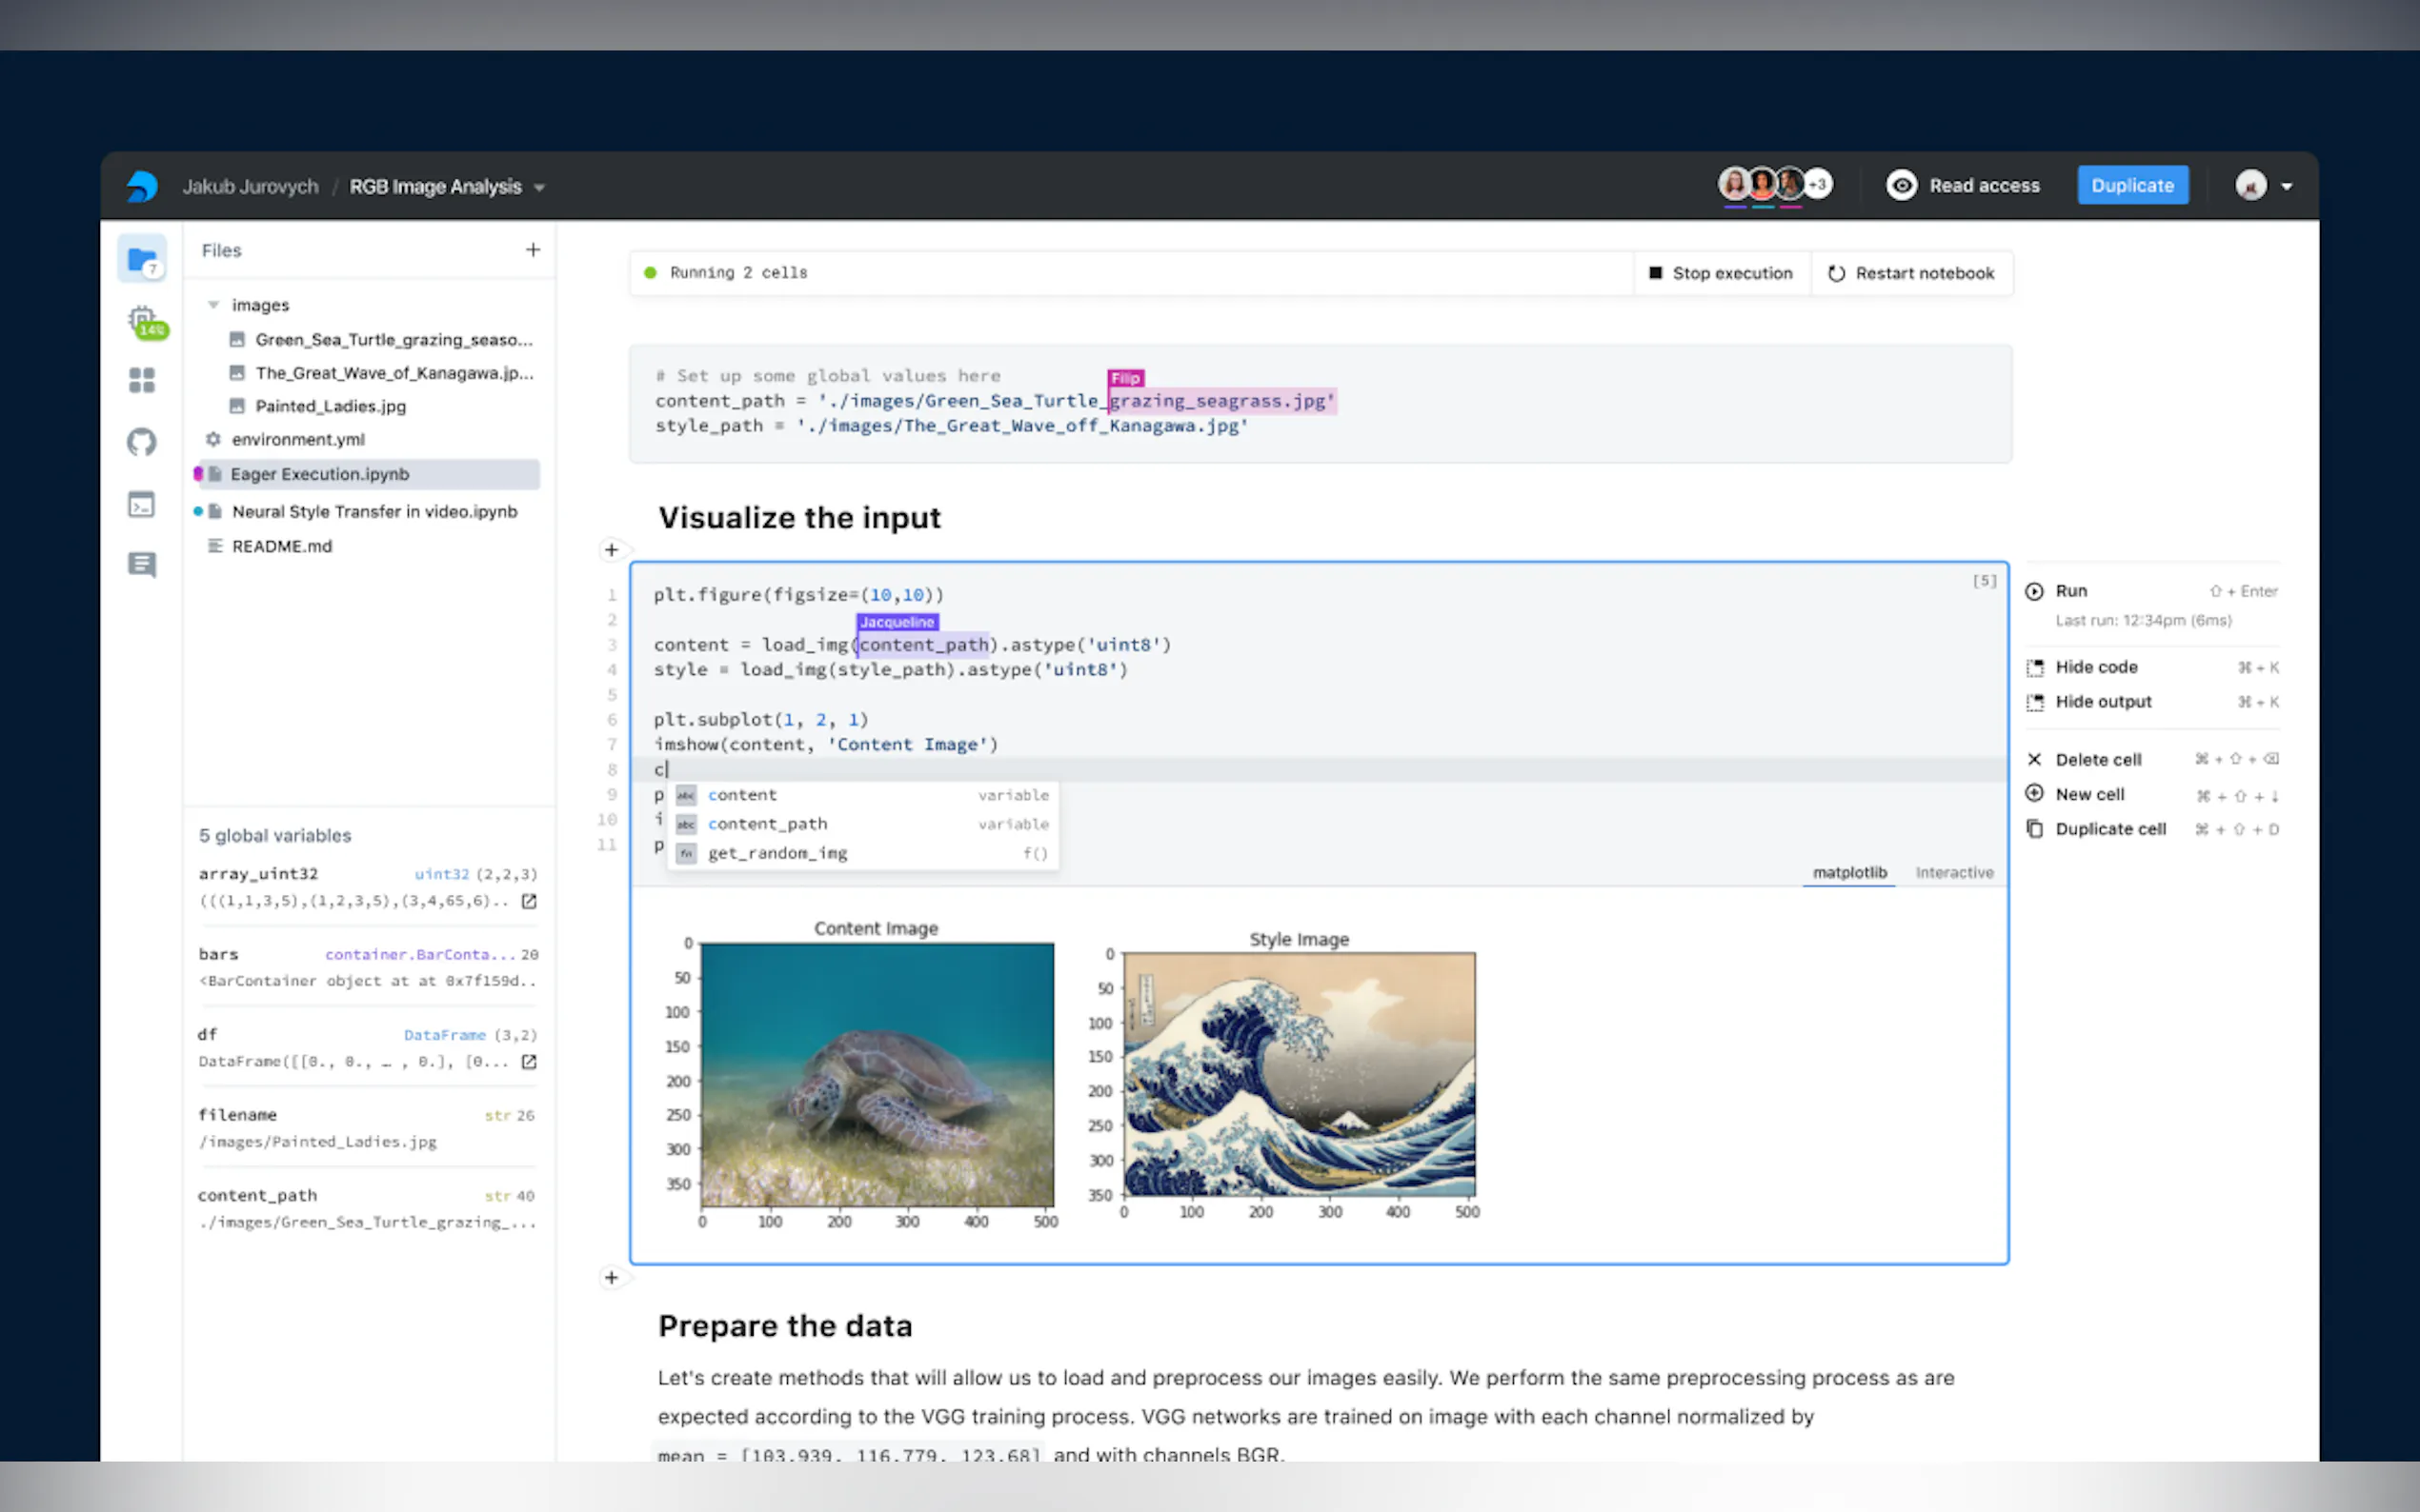Click the Duplicate button
The width and height of the screenshot is (2420, 1512).
[2132, 186]
